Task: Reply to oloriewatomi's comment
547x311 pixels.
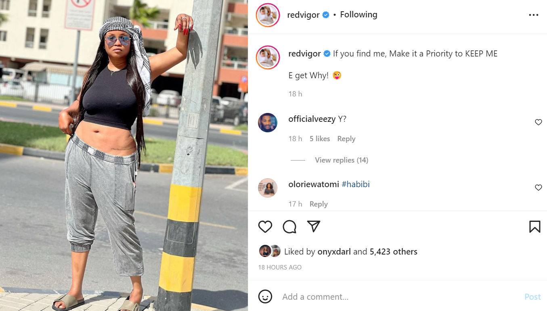Action: [x=319, y=204]
